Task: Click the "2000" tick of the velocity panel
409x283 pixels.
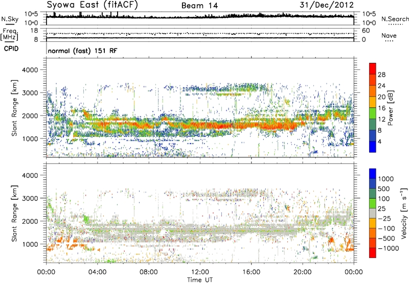Action: (x=30, y=221)
